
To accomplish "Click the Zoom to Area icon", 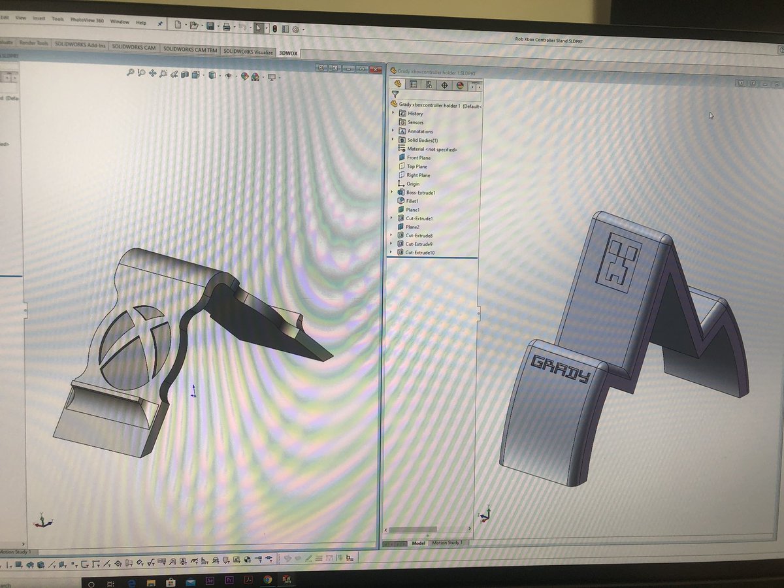I will click(141, 73).
